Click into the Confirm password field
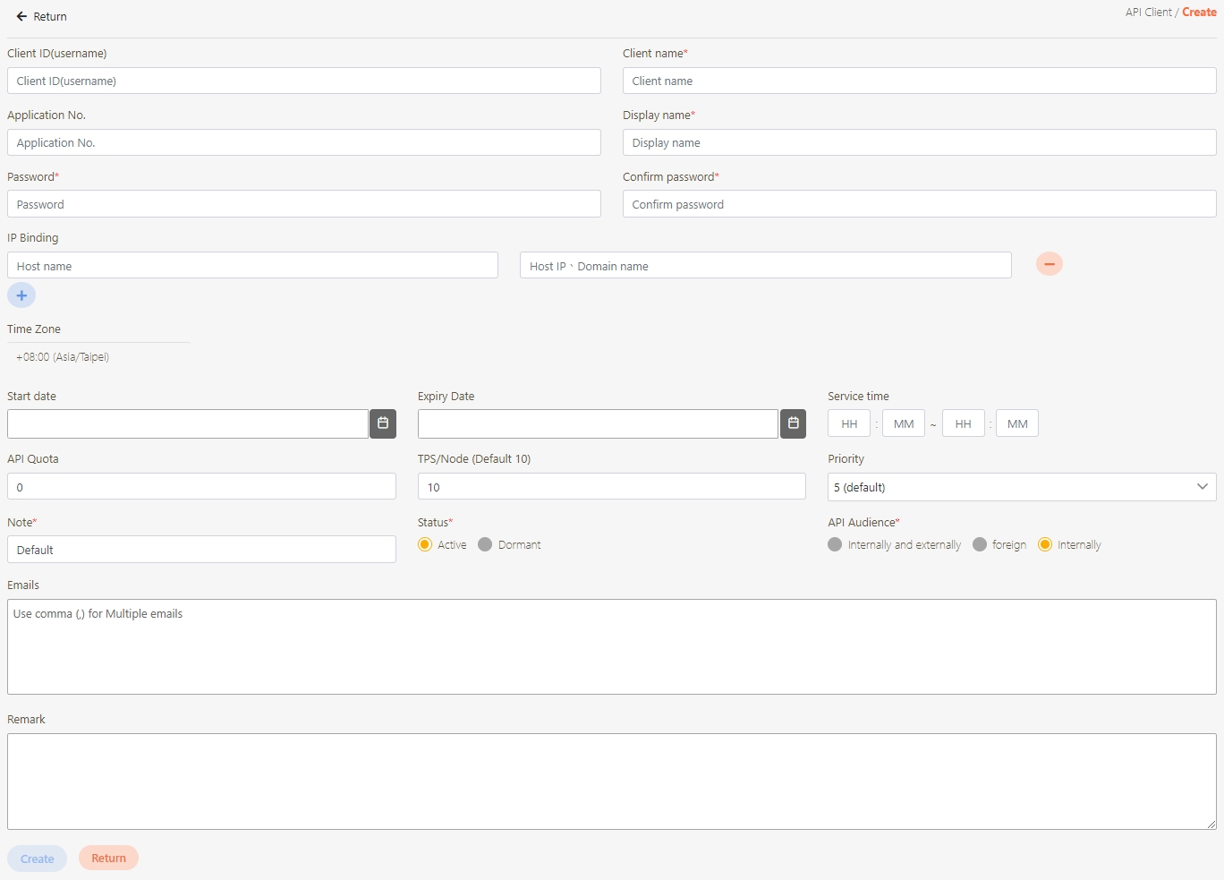The width and height of the screenshot is (1224, 880). click(x=919, y=205)
